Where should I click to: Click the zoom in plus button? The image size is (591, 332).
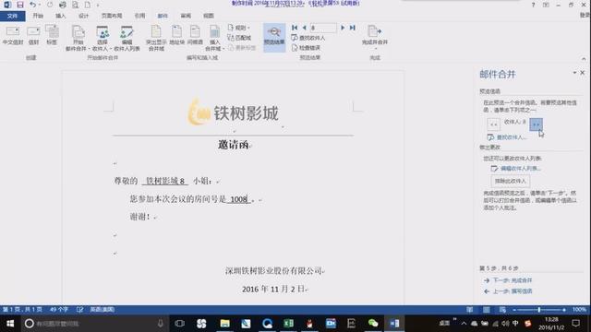[x=564, y=310]
